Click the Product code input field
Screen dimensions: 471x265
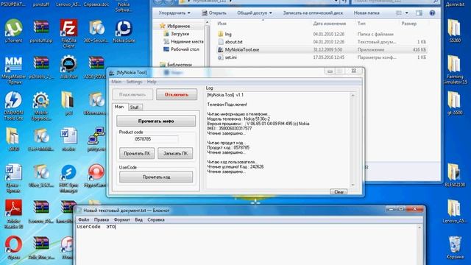155,139
